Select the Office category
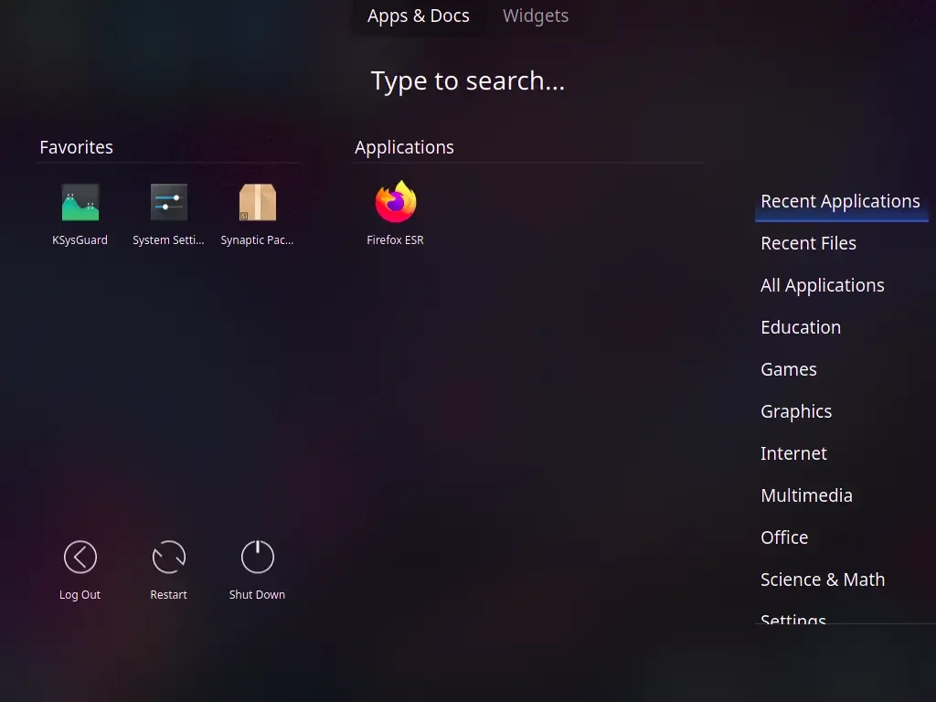Screen dimensions: 936x702 click(x=783, y=537)
